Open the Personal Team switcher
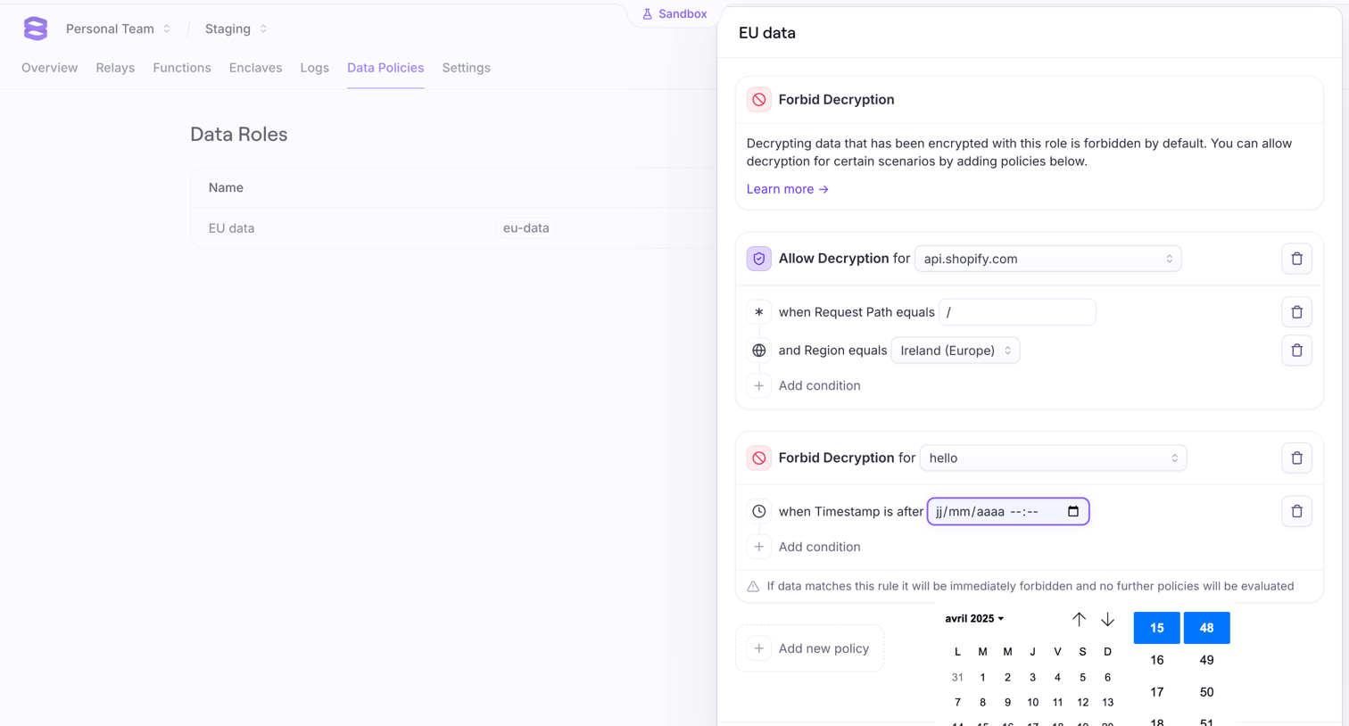Image resolution: width=1349 pixels, height=726 pixels. tap(118, 29)
